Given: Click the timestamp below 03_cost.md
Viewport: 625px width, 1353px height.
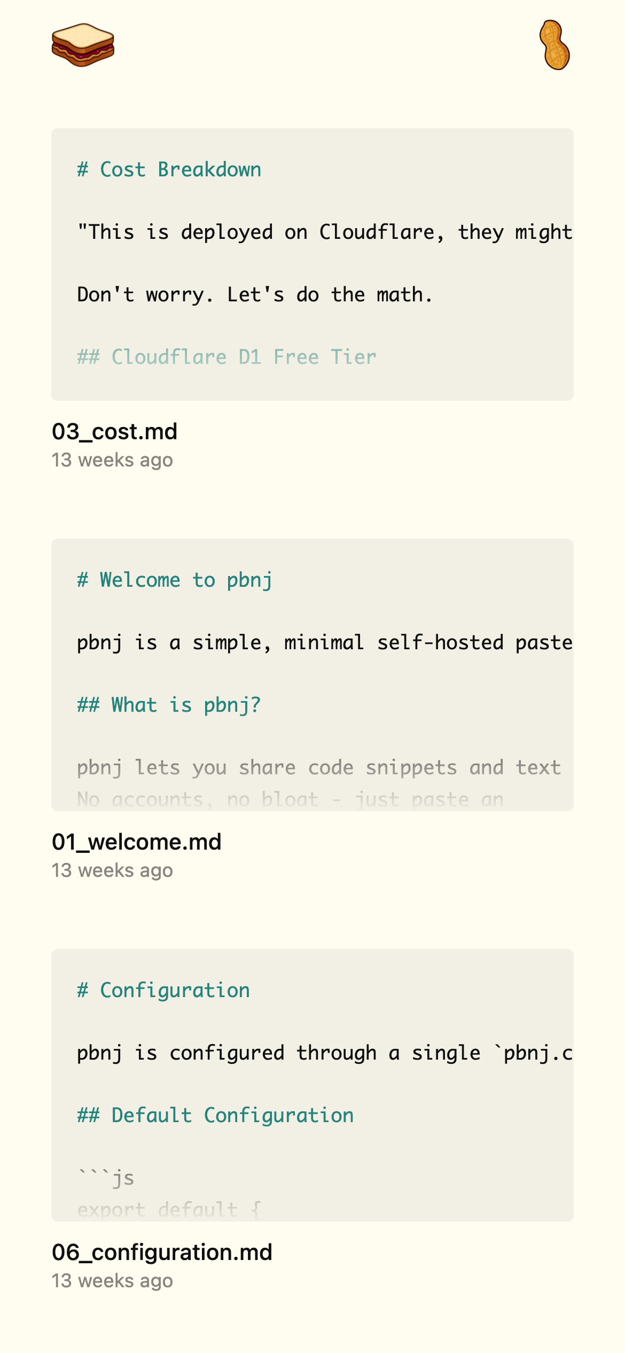Looking at the screenshot, I should tap(112, 461).
